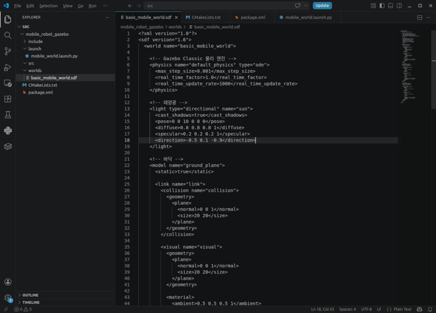Open package.xml in explorer tree

point(66,92)
